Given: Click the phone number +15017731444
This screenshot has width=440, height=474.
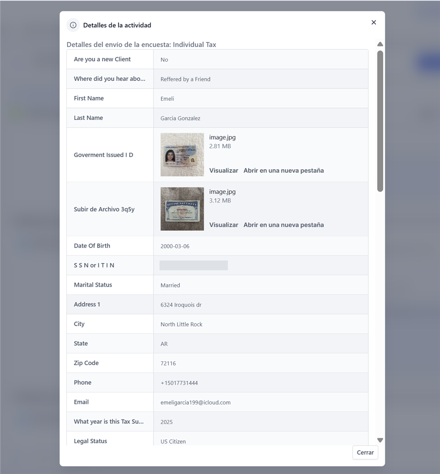Looking at the screenshot, I should 179,383.
